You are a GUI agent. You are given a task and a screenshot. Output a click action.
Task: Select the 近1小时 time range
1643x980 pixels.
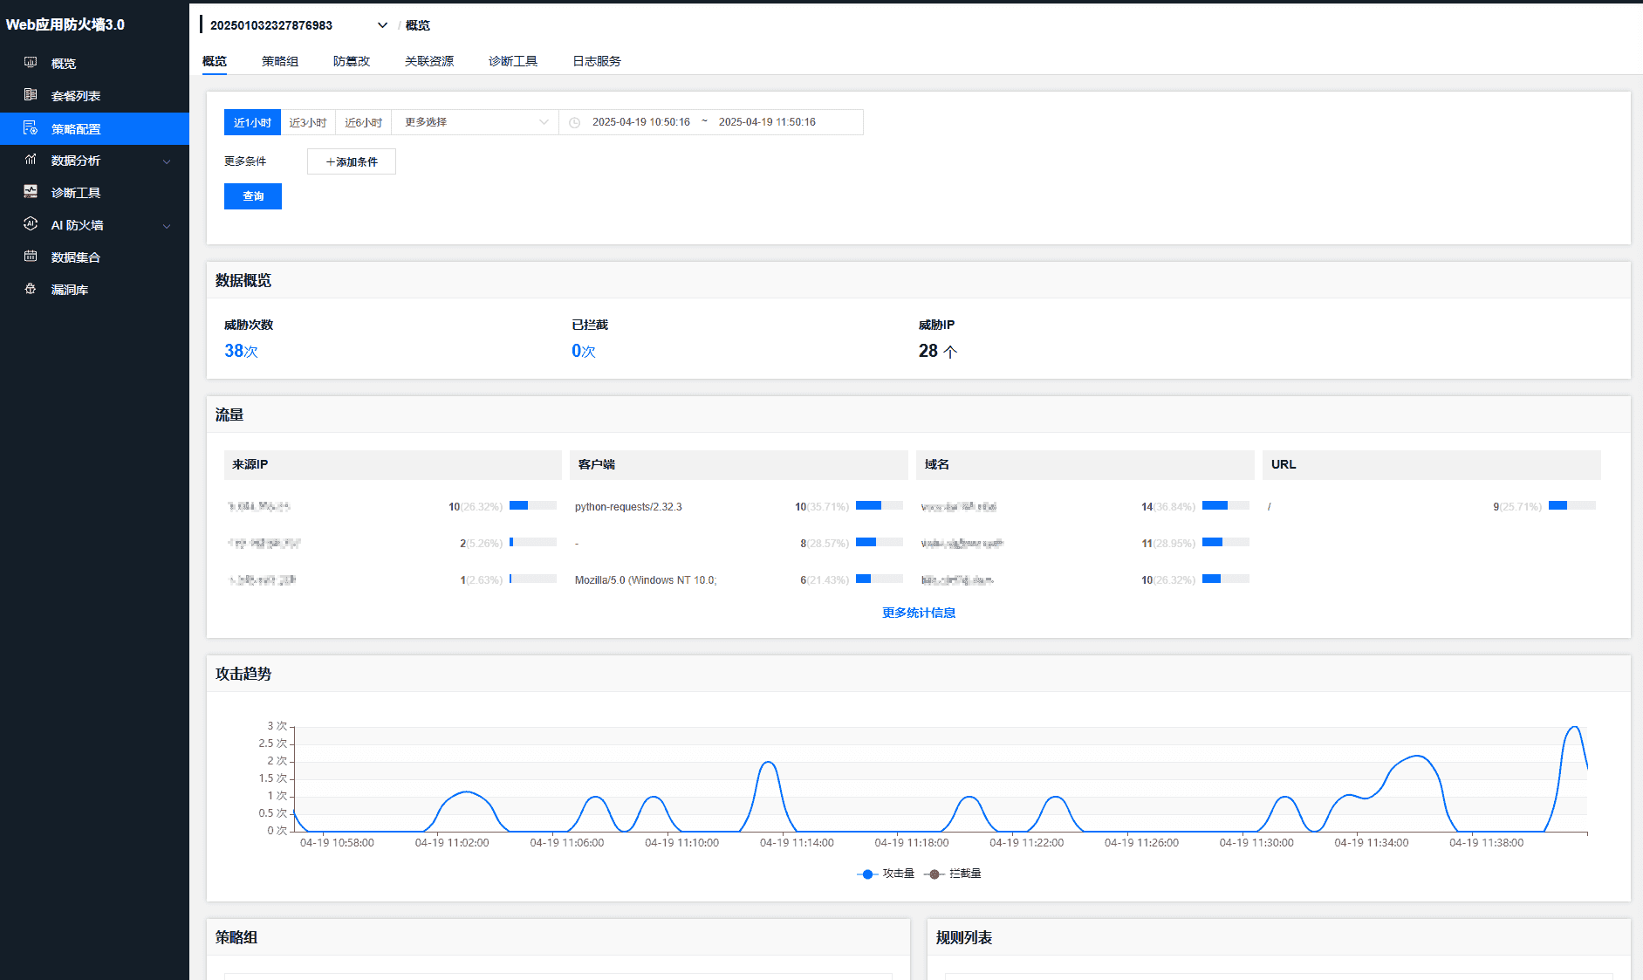(x=252, y=122)
